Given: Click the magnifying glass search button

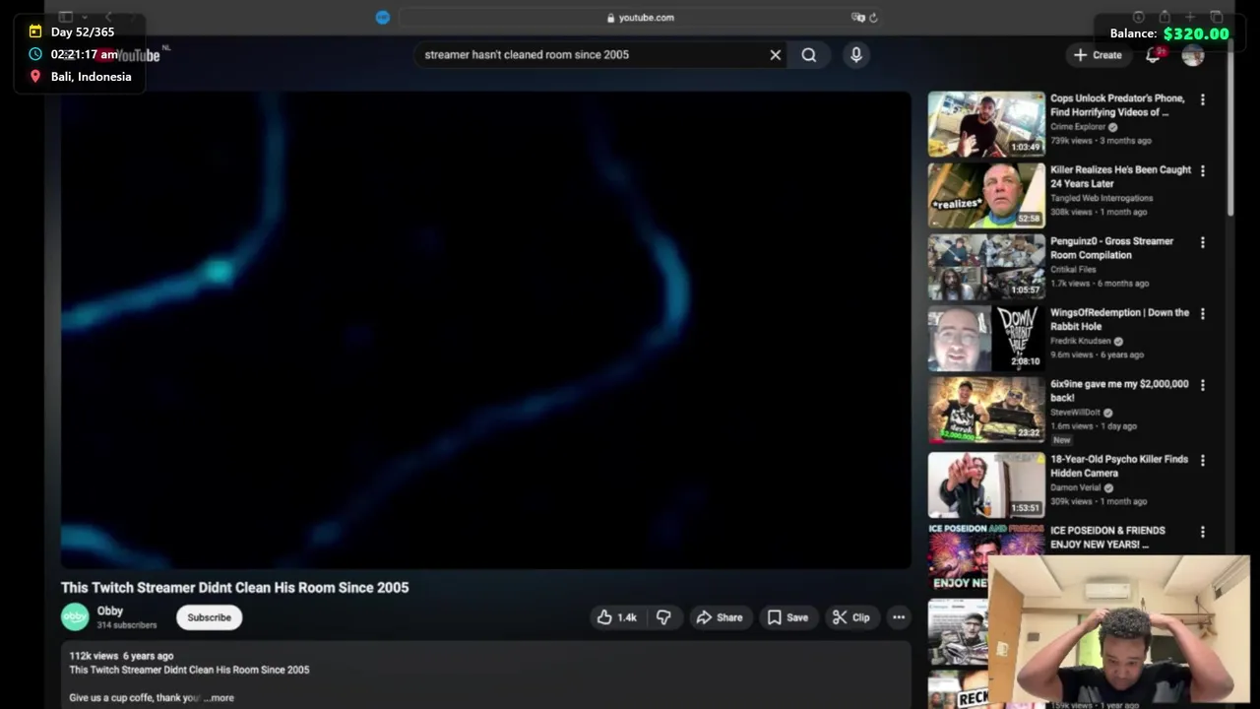Looking at the screenshot, I should pyautogui.click(x=808, y=55).
